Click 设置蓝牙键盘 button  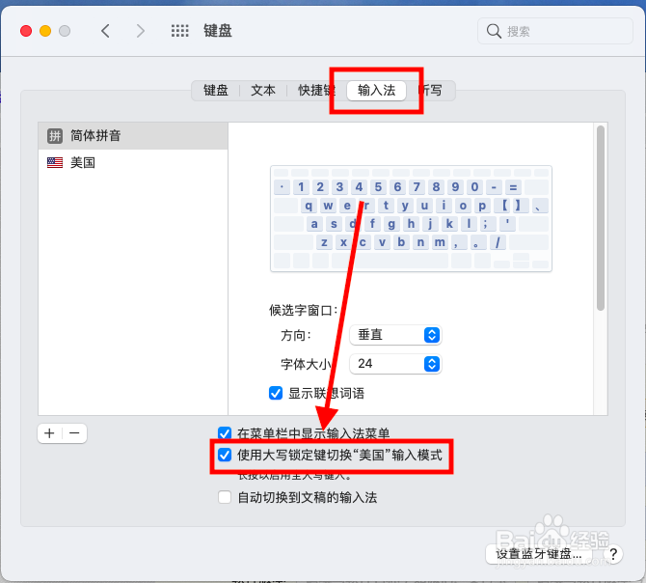539,554
